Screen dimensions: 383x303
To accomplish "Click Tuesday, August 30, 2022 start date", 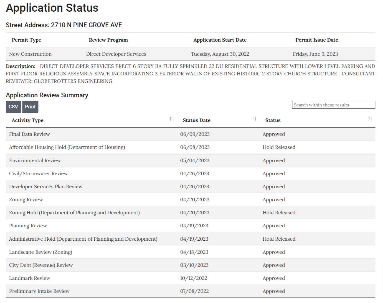I will [x=220, y=54].
